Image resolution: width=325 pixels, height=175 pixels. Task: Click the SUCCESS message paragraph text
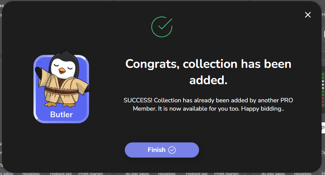click(208, 105)
